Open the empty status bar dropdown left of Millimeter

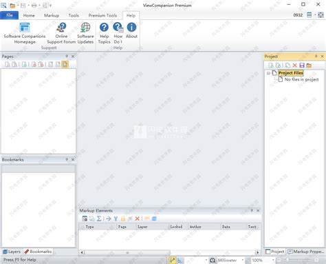pos(206,260)
